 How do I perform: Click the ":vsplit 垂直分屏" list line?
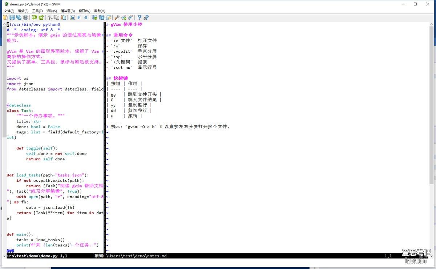tap(132, 51)
